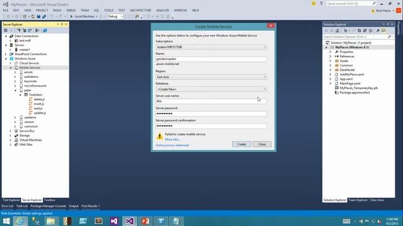Select the Service Bus node
This screenshot has height=226, width=403.
coord(26,131)
